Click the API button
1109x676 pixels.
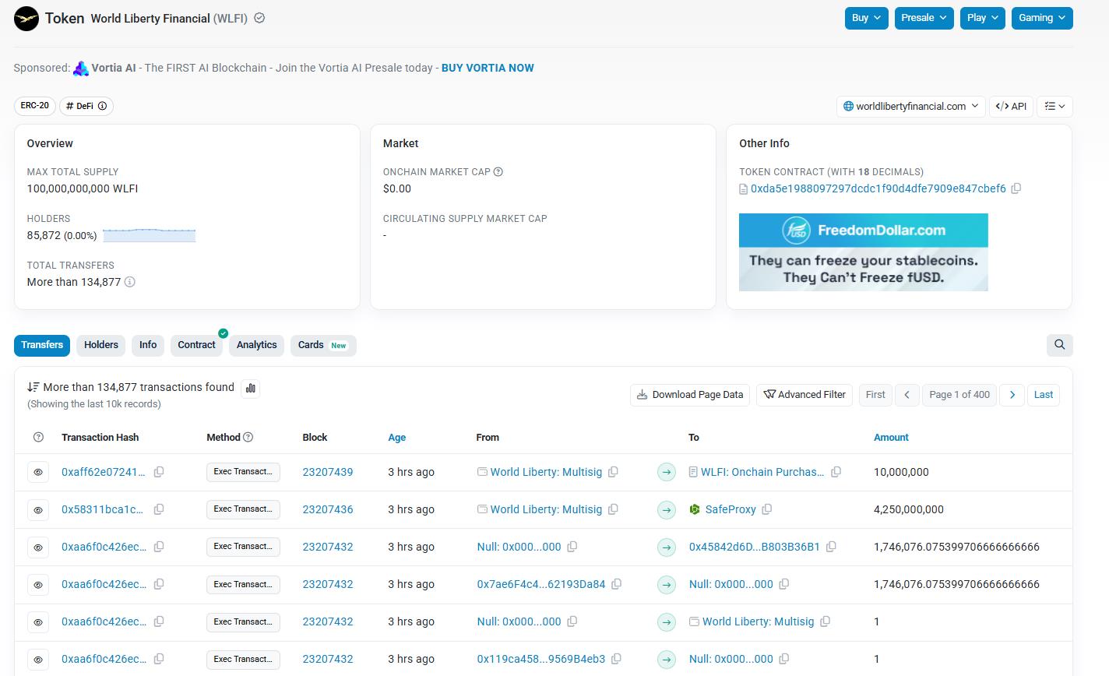coord(1011,106)
